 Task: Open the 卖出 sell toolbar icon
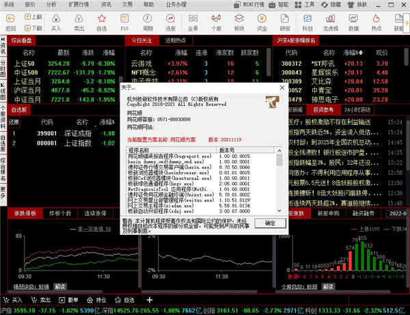tap(79, 18)
